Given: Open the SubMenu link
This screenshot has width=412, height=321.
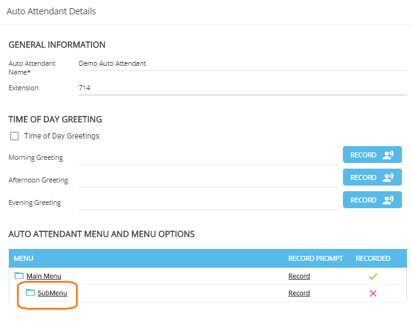Looking at the screenshot, I should [x=52, y=293].
